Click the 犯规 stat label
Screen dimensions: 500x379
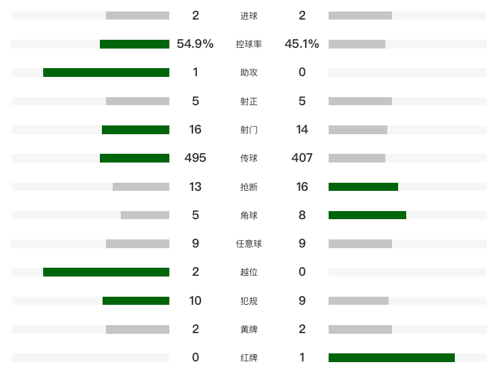tap(249, 301)
